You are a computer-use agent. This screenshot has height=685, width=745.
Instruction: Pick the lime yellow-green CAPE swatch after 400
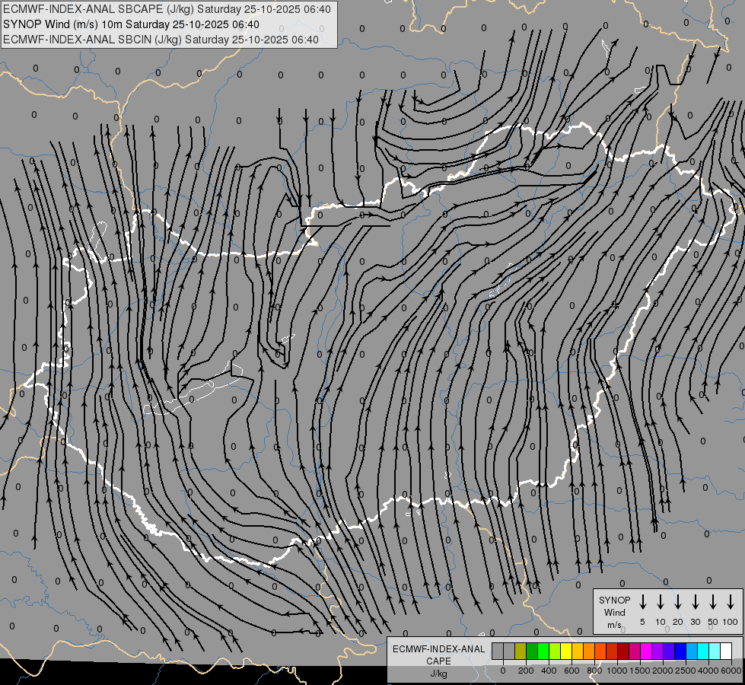point(555,651)
